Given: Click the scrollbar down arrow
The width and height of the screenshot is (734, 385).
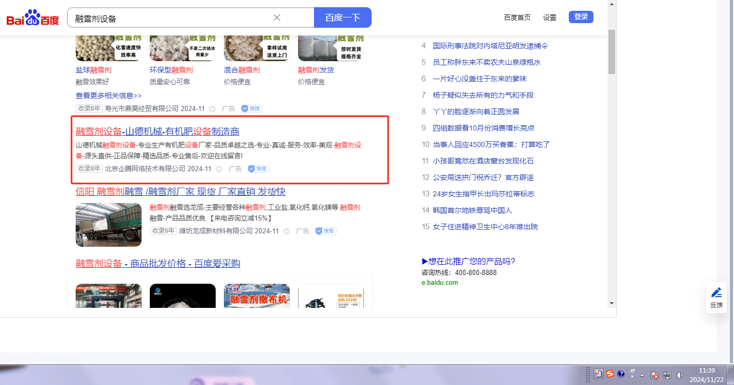Looking at the screenshot, I should tap(611, 303).
